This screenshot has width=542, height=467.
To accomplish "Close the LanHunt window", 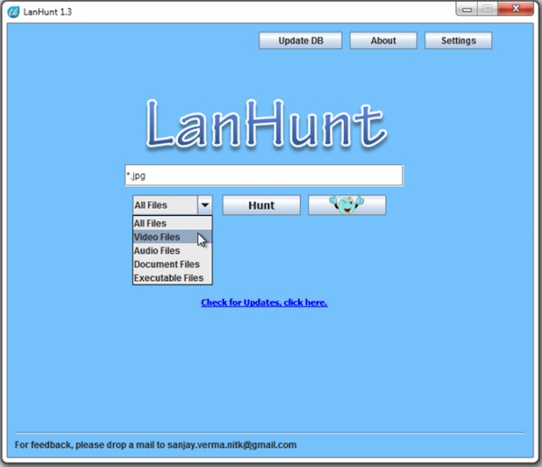I will point(516,9).
